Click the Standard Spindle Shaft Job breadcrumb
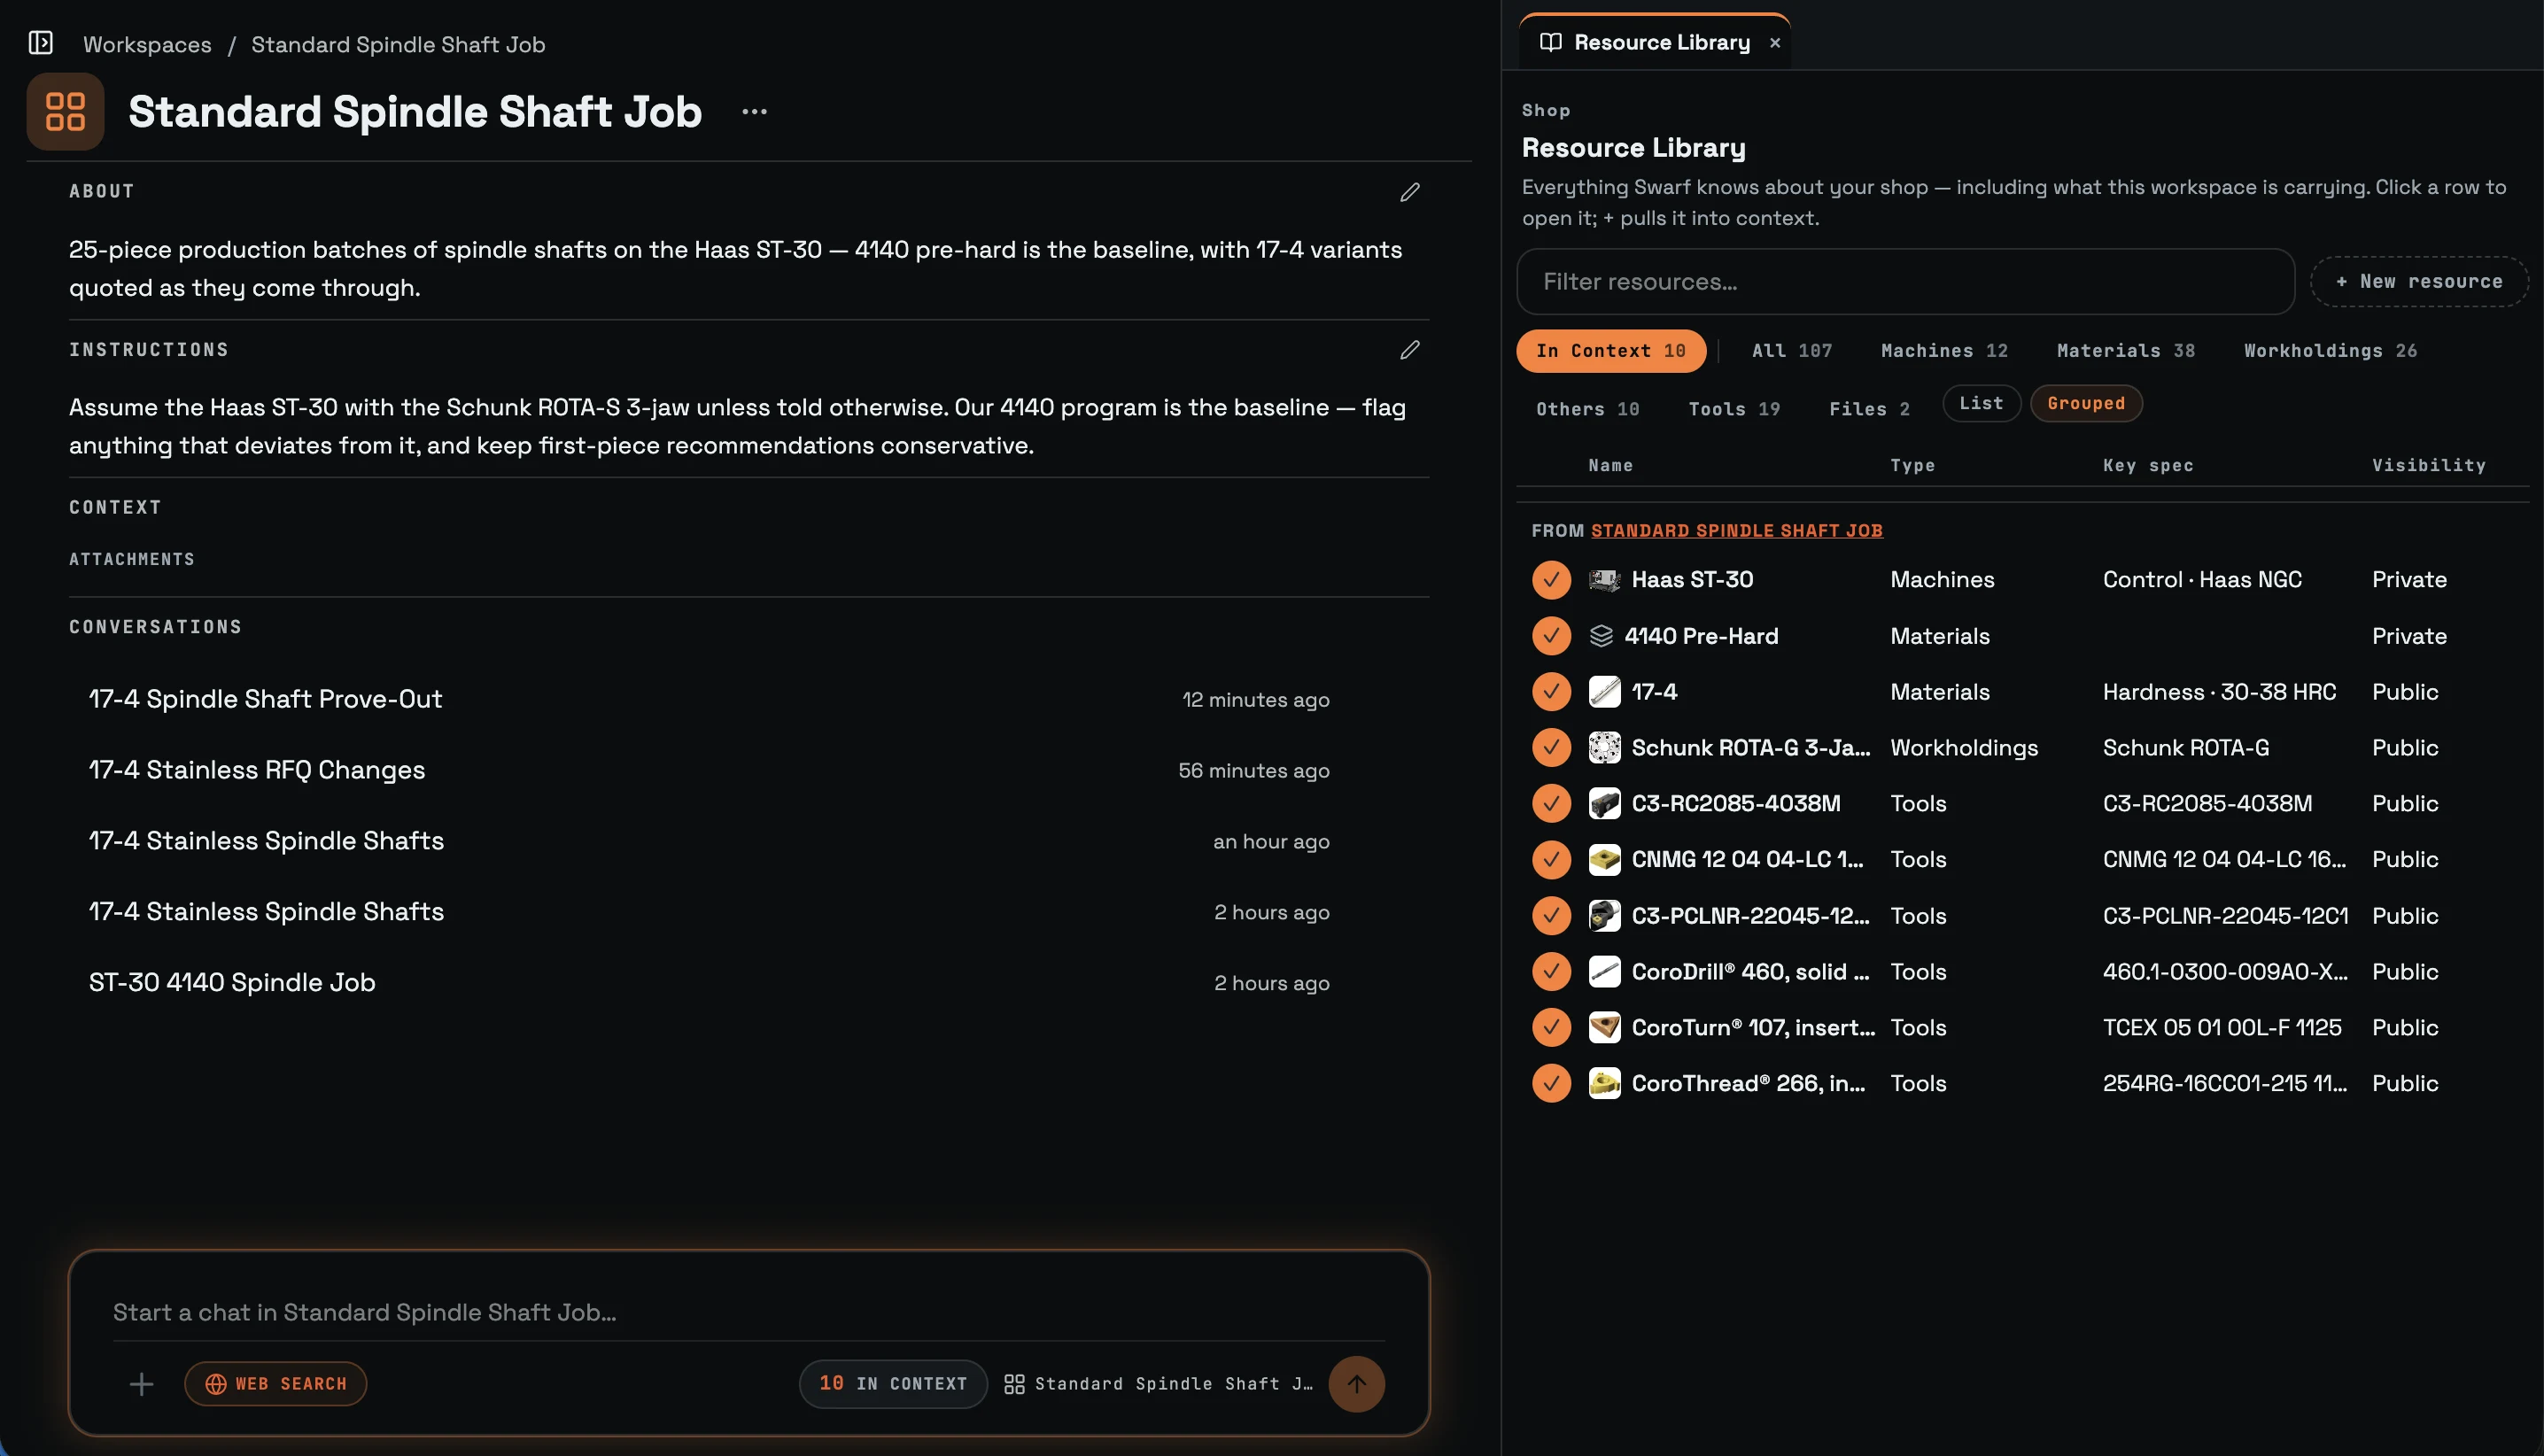 398,44
